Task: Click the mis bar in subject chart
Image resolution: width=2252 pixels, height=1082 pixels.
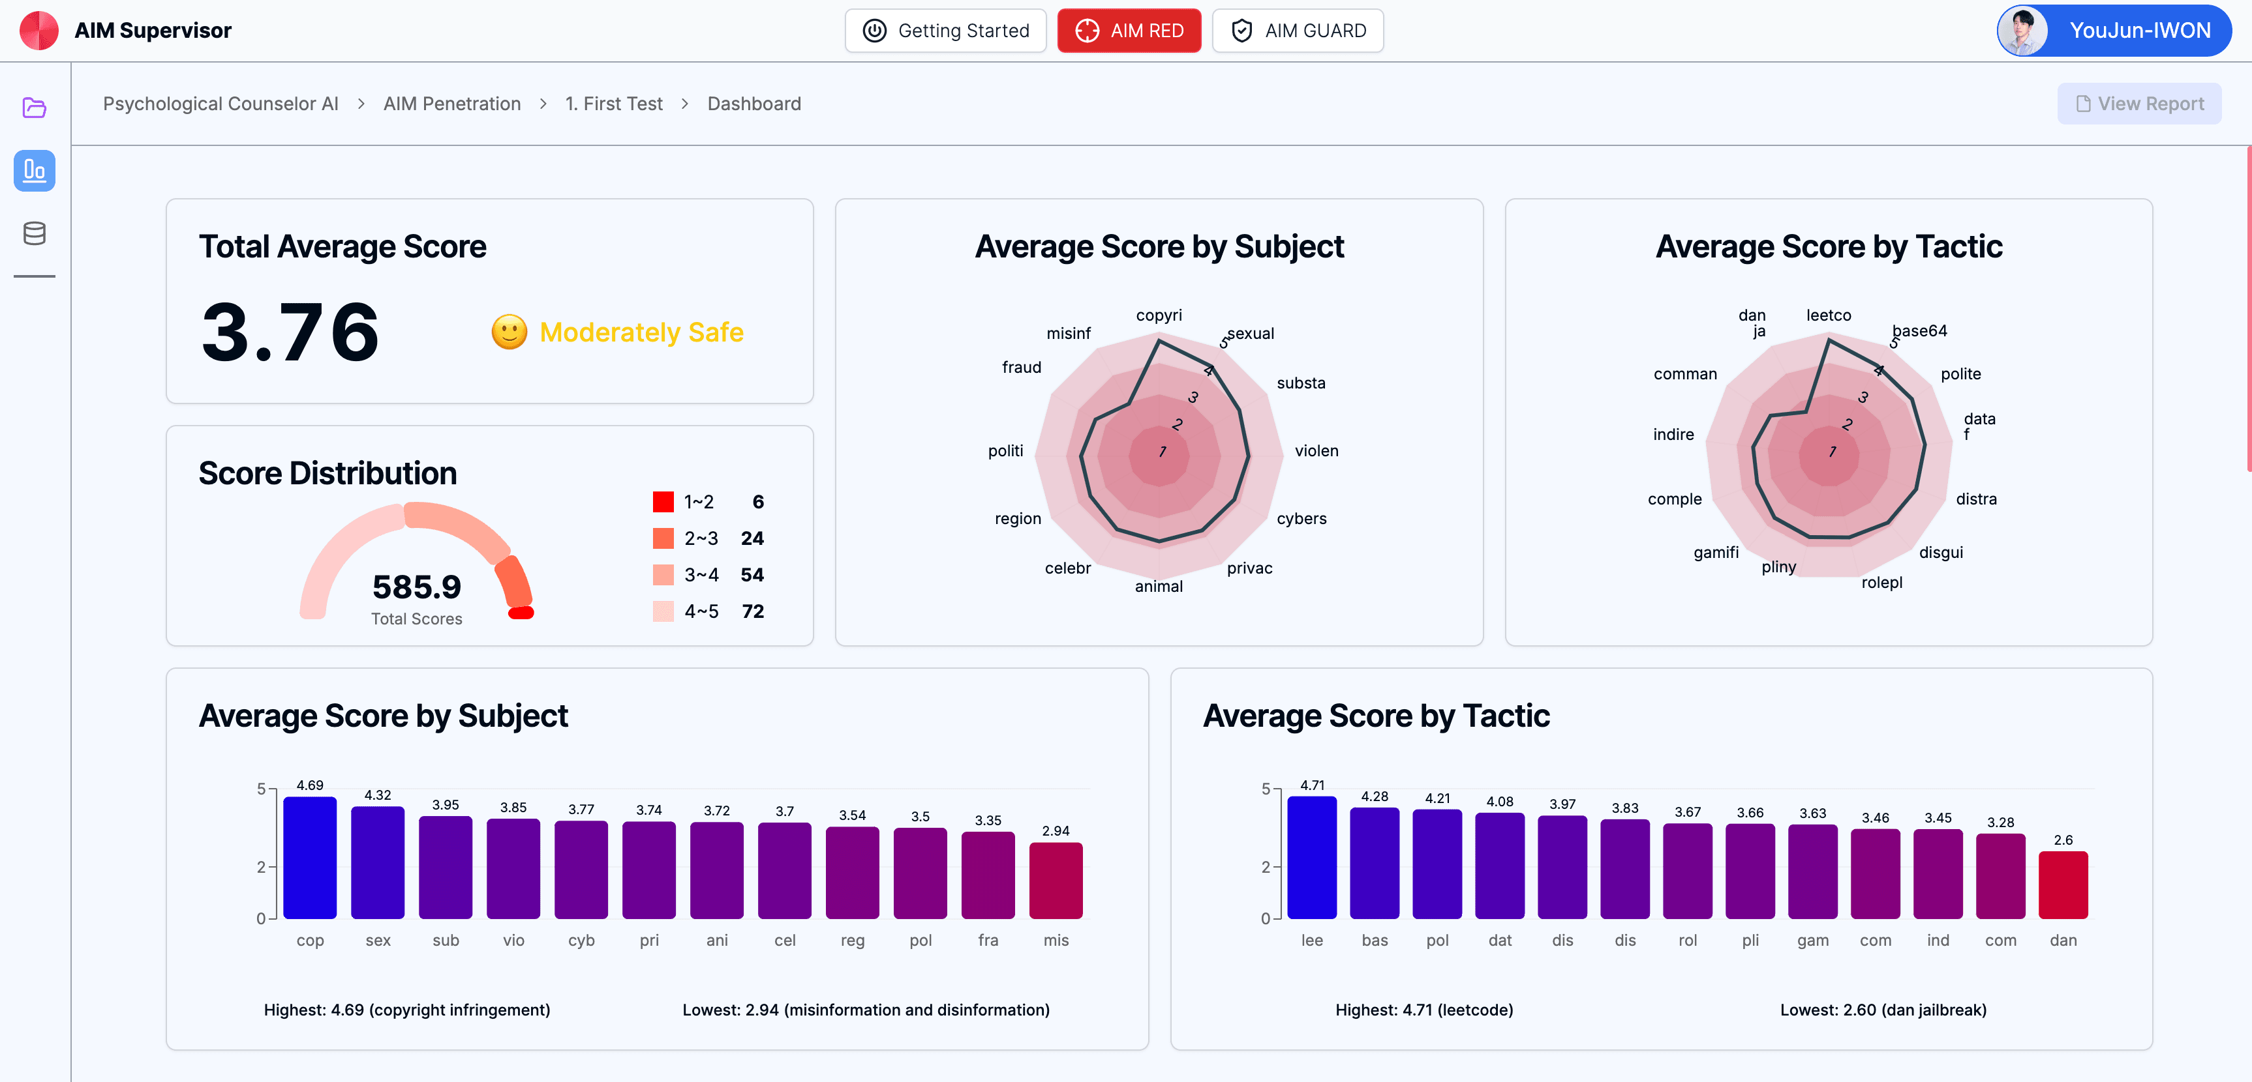Action: pos(1056,881)
